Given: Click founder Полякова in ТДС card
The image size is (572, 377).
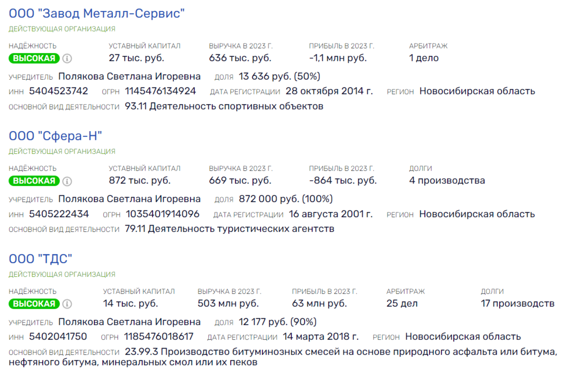Looking at the screenshot, I should pyautogui.click(x=129, y=322).
